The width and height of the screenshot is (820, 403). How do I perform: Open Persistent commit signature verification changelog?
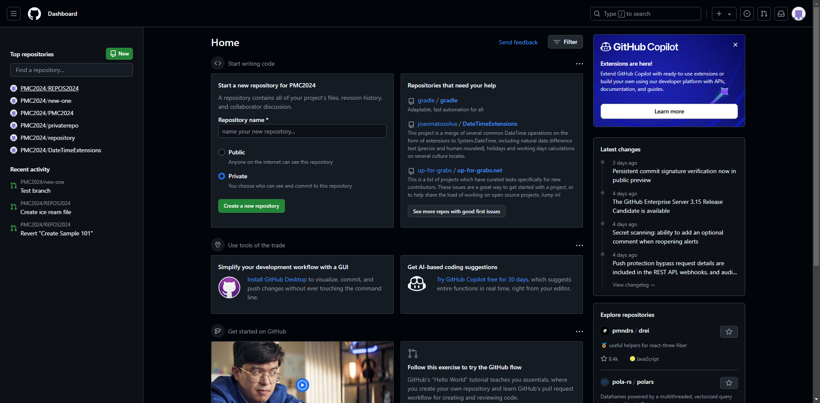pos(674,176)
